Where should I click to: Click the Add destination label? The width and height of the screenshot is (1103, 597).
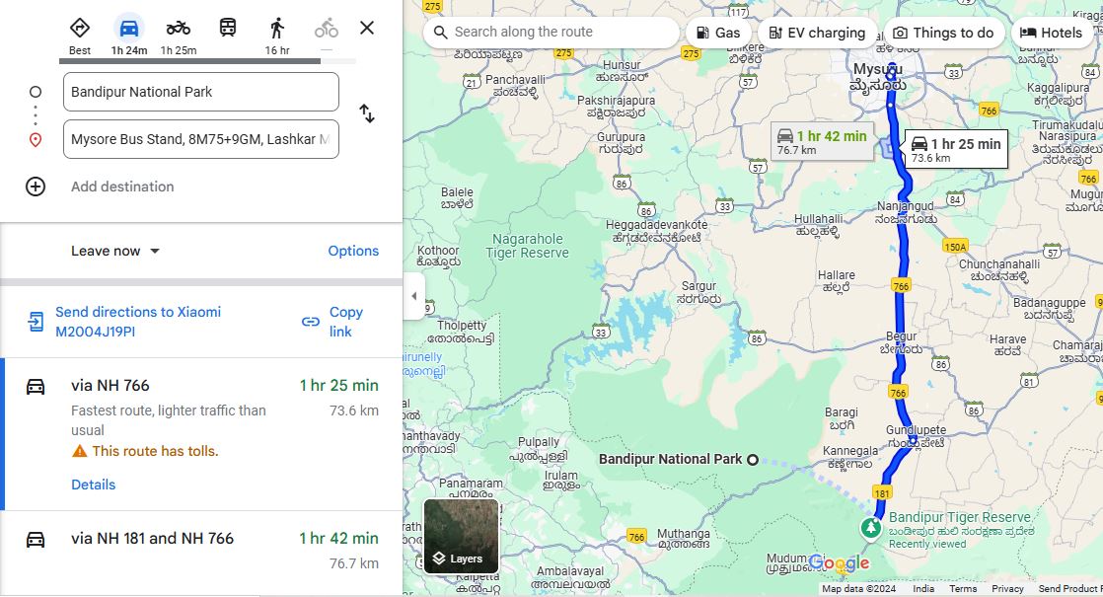coord(122,187)
